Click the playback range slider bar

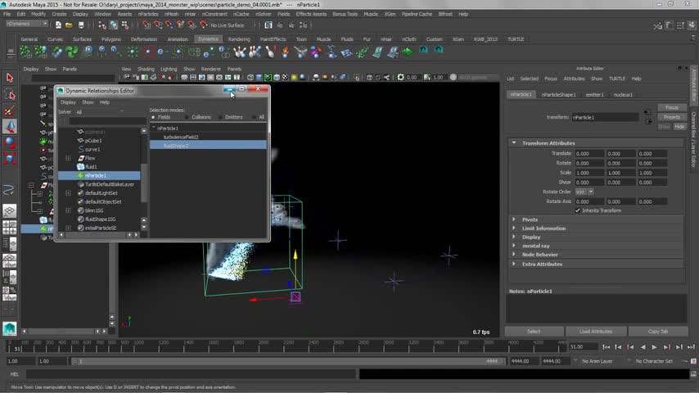[286, 361]
